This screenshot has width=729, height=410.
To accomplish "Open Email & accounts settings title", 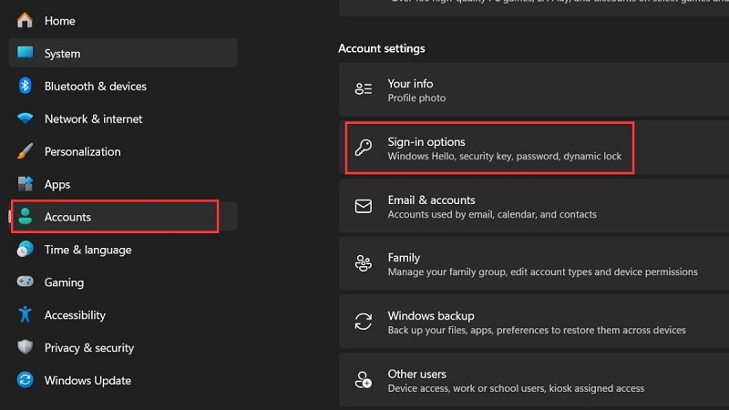I will [x=431, y=200].
